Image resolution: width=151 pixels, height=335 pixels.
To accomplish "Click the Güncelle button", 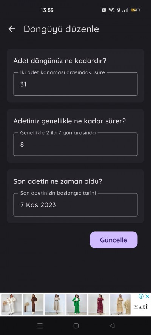I will point(114,240).
